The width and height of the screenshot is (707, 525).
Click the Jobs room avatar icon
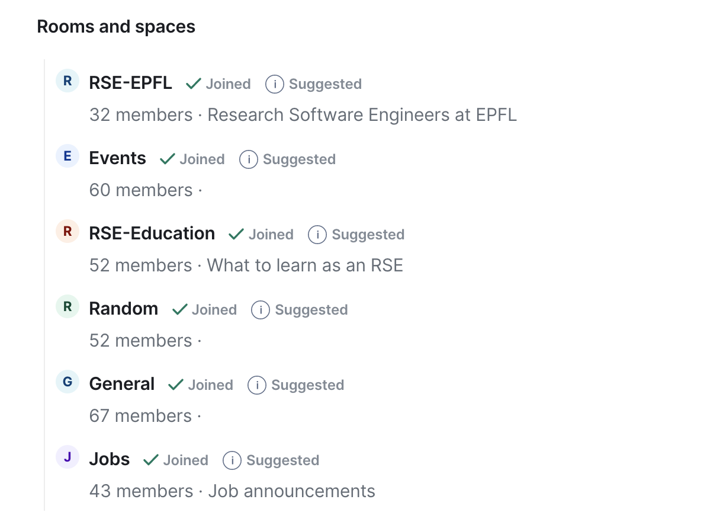click(x=68, y=457)
